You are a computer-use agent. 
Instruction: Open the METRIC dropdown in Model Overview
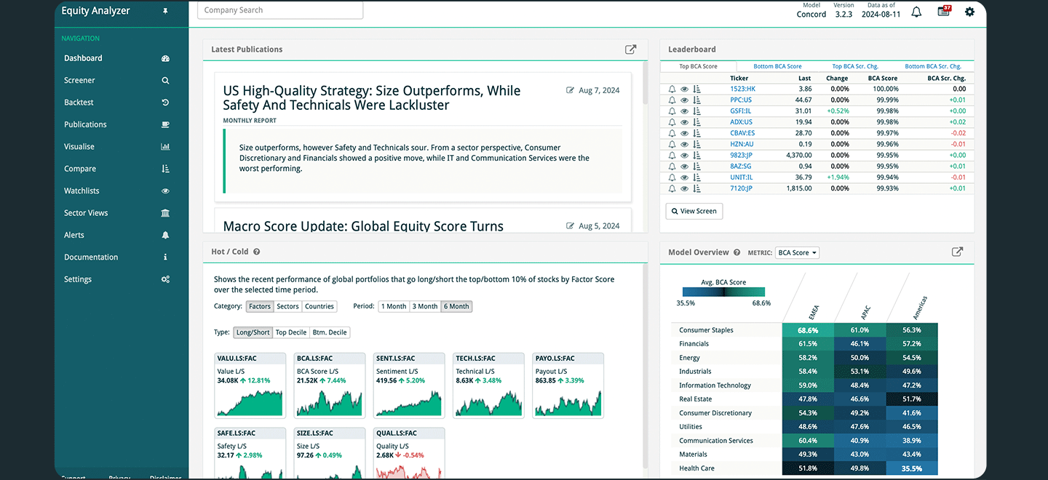tap(798, 252)
